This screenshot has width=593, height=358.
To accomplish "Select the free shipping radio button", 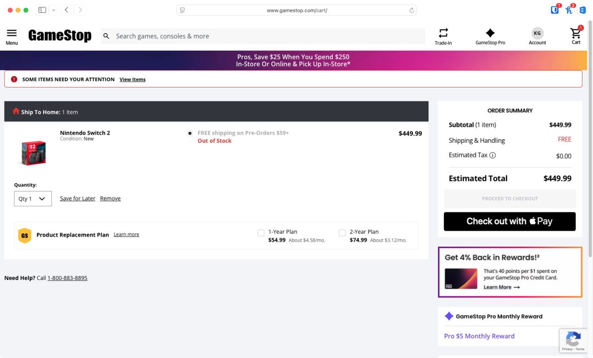I will pos(190,133).
